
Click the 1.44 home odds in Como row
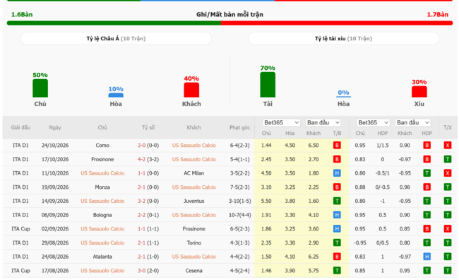click(x=266, y=145)
